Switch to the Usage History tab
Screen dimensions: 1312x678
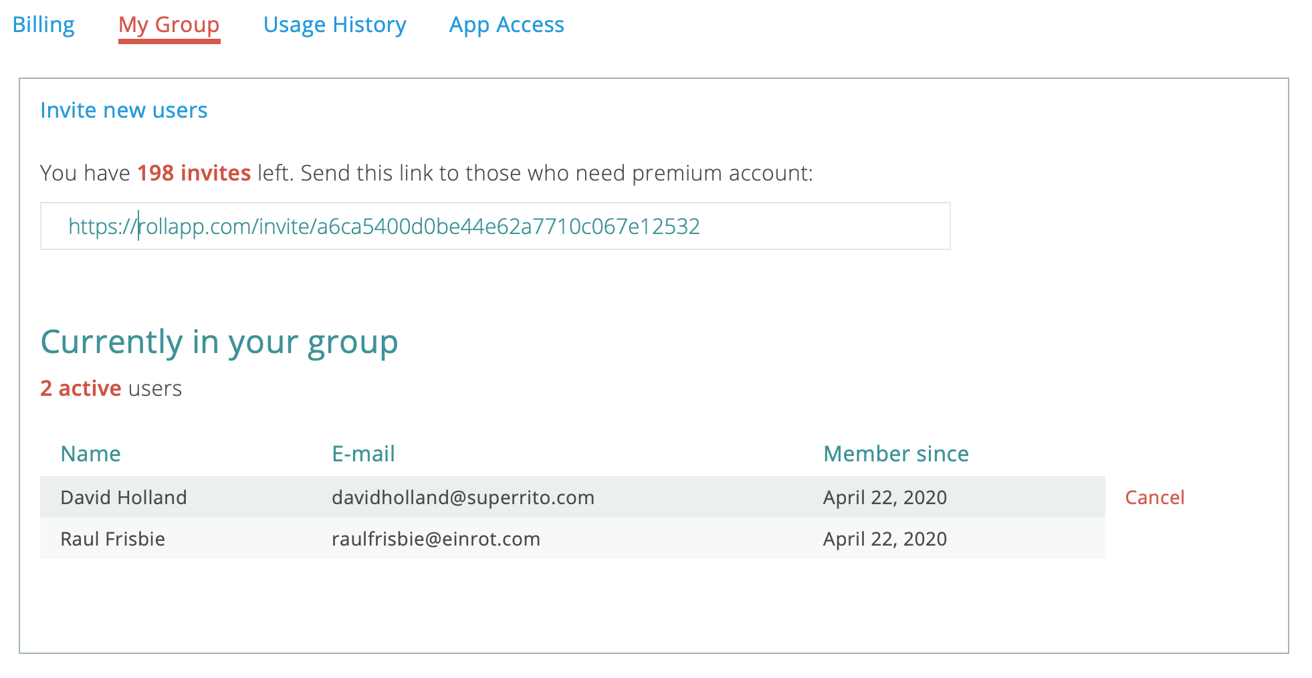click(334, 25)
